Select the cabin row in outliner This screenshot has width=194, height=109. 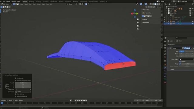pyautogui.click(x=179, y=24)
